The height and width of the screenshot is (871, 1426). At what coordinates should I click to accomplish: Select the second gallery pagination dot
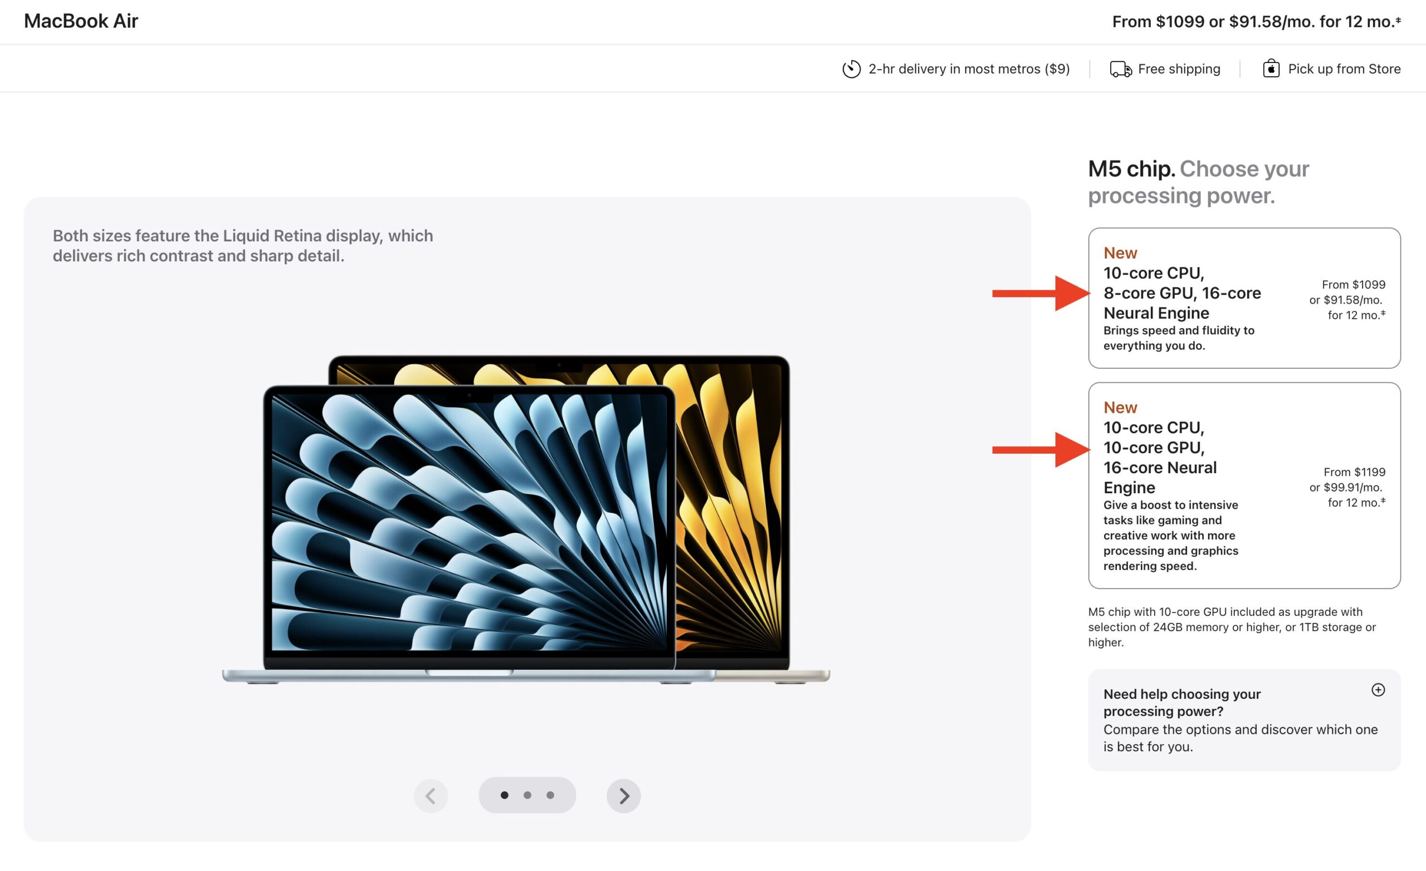(527, 795)
